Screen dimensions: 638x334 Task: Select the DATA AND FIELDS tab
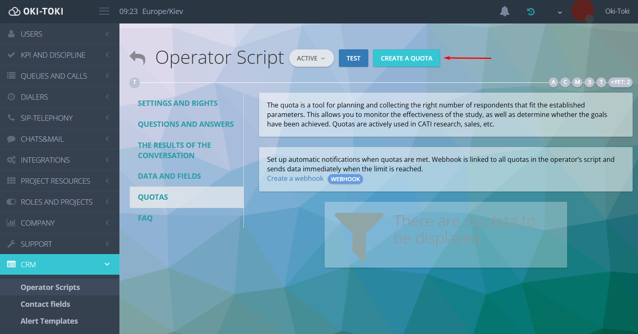[x=169, y=176]
